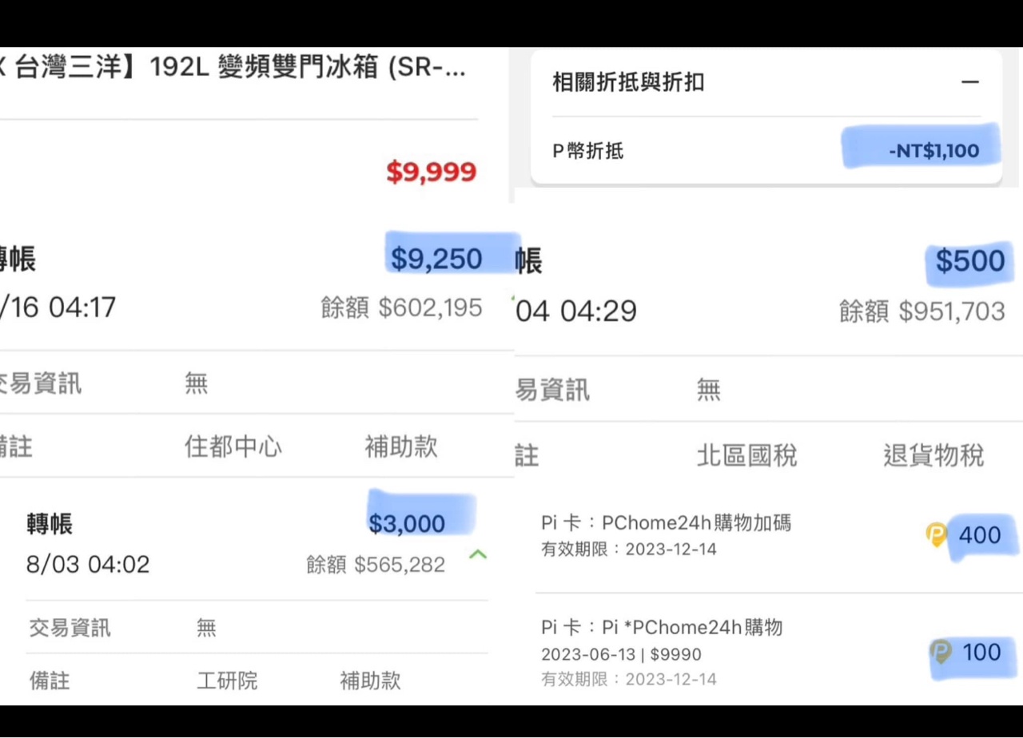Click the 04 04:29 timestamp
The height and width of the screenshot is (738, 1023).
point(576,311)
